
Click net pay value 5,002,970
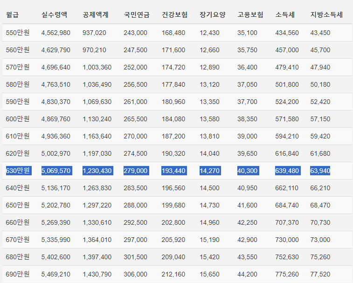point(56,153)
